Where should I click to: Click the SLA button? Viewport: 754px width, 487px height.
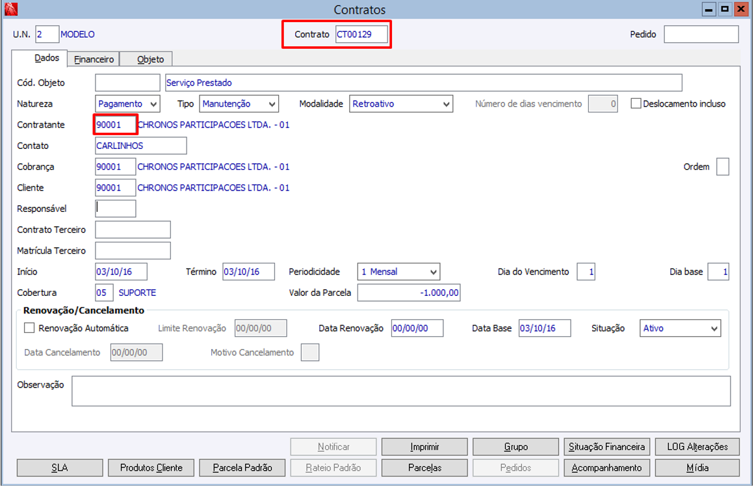60,467
